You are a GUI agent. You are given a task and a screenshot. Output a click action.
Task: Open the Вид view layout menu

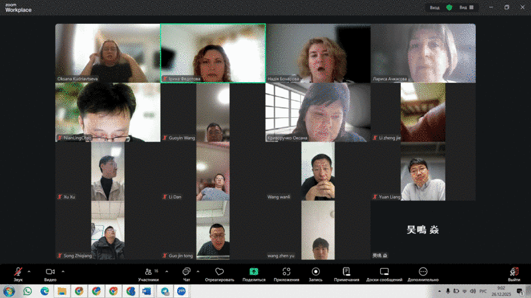click(466, 7)
